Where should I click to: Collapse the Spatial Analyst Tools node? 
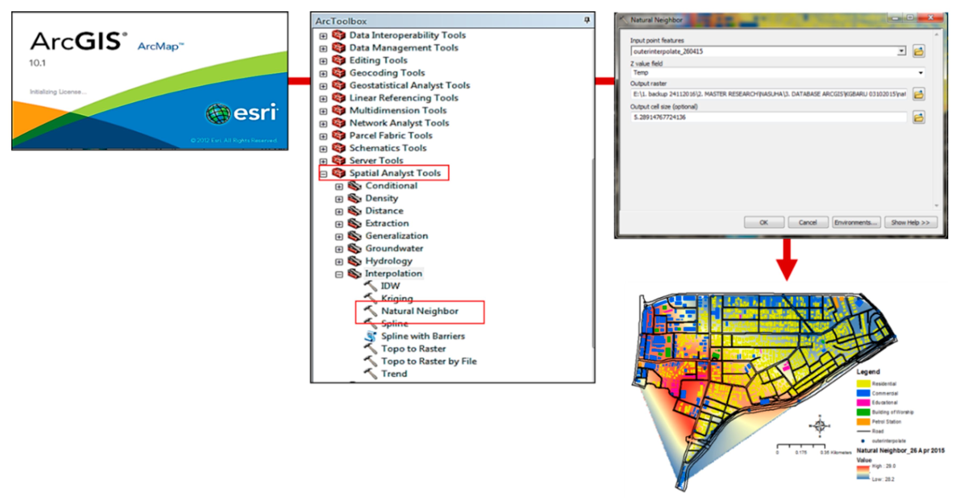pos(324,174)
